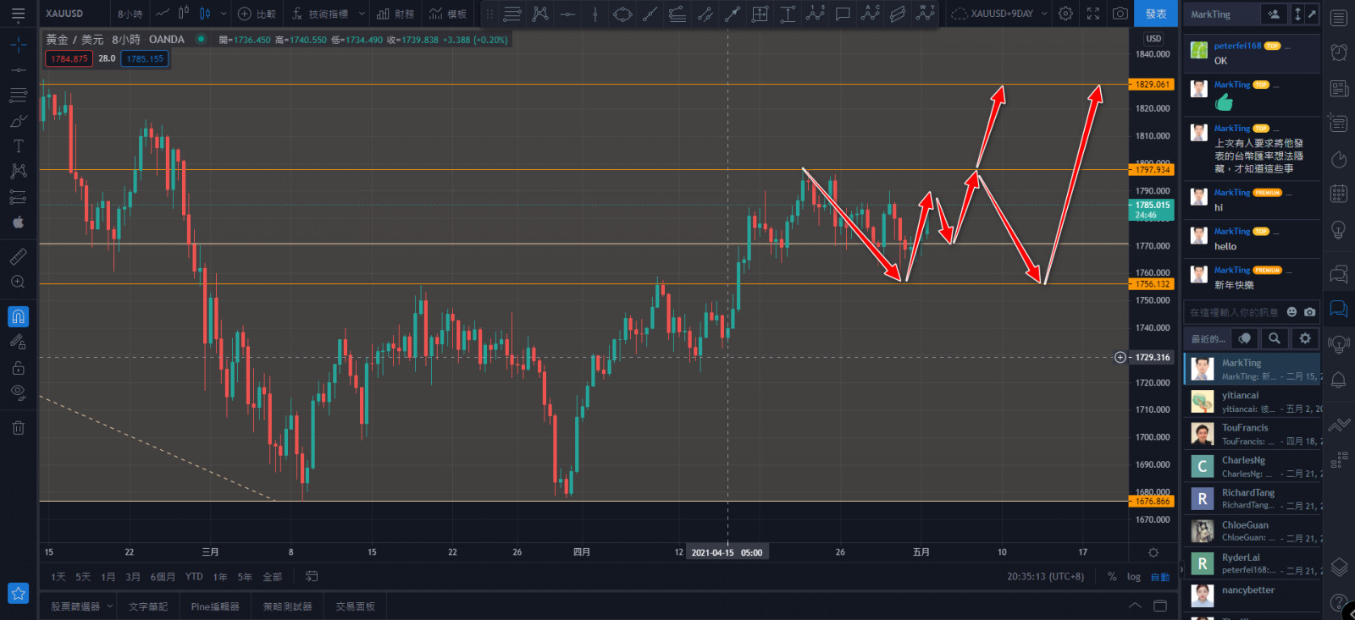The image size is (1355, 620).
Task: Click the trash icon to remove drawings
Action: (x=18, y=427)
